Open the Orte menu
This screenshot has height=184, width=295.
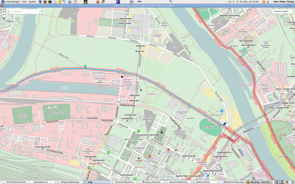tap(24, 2)
